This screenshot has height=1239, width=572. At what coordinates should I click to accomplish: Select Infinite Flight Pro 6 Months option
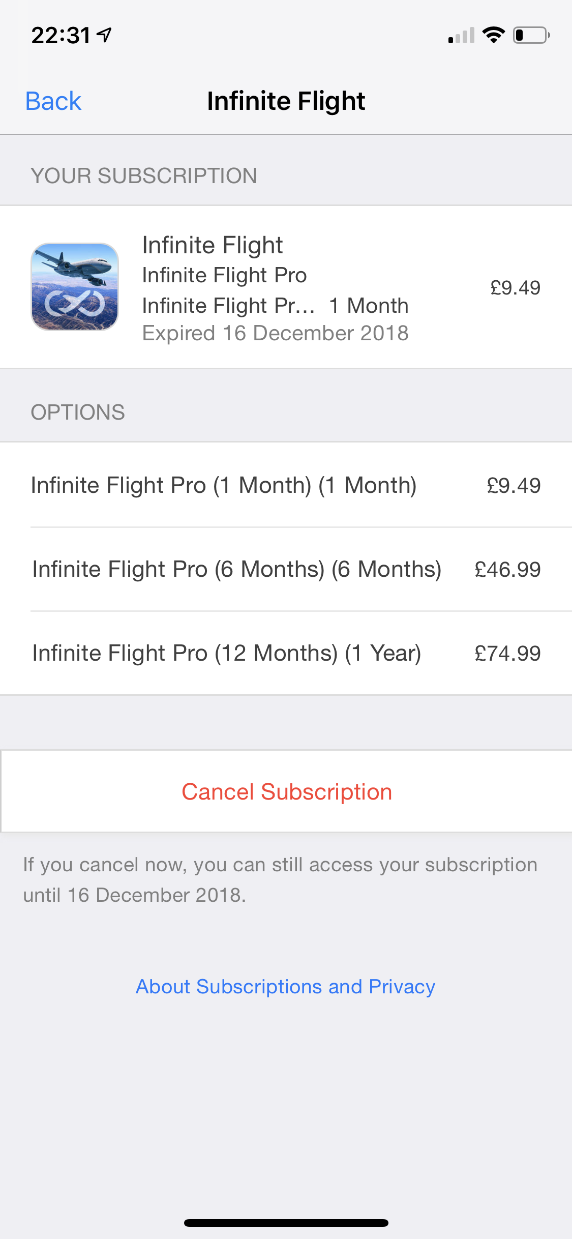(x=236, y=569)
